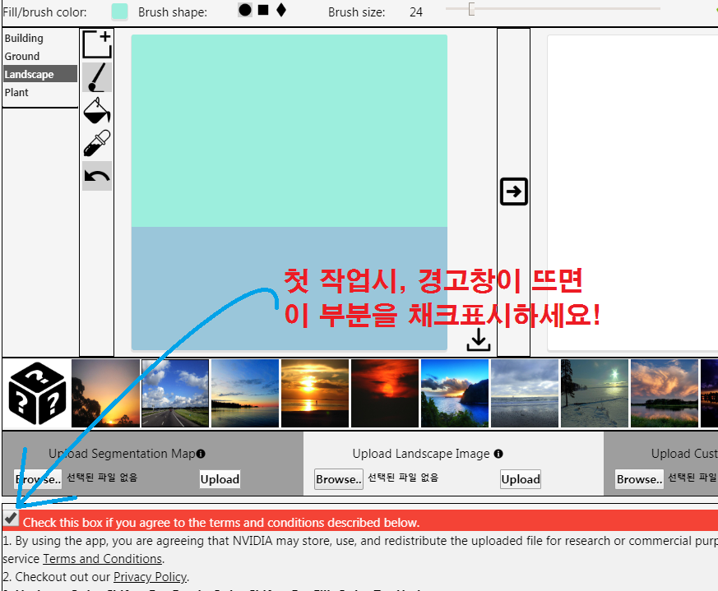Screen dimensions: 718x591
Task: Click Browse for landscape image file
Action: 339,479
